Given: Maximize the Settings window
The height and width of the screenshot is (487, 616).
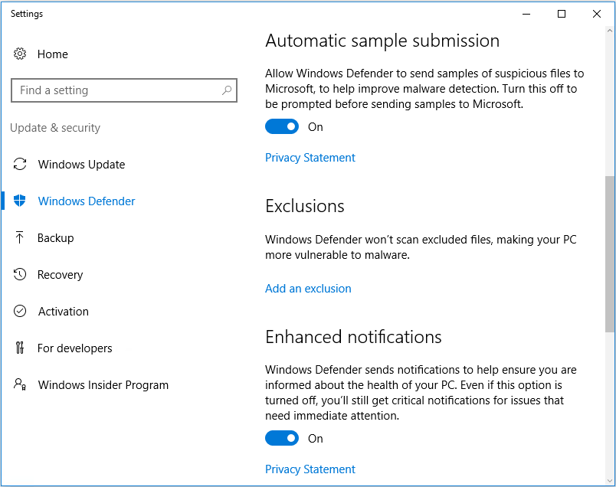Looking at the screenshot, I should click(x=562, y=14).
